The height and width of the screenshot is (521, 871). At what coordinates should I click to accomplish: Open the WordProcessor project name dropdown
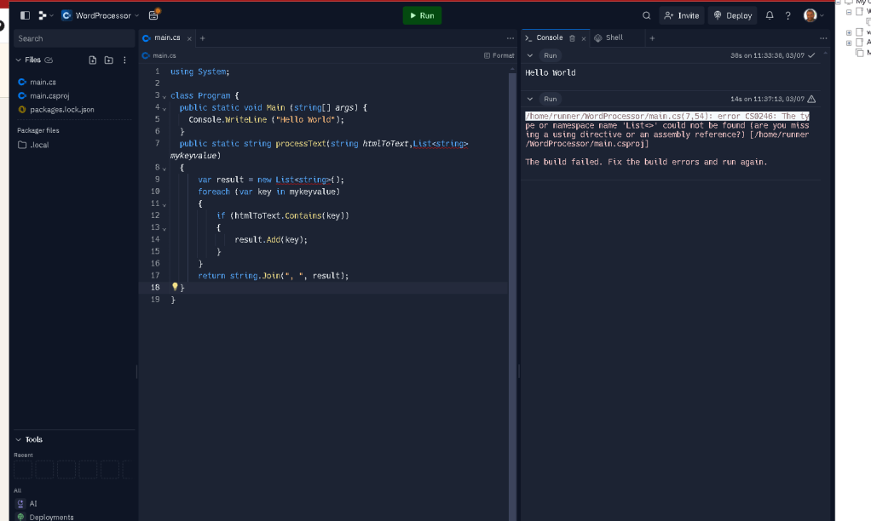[101, 15]
